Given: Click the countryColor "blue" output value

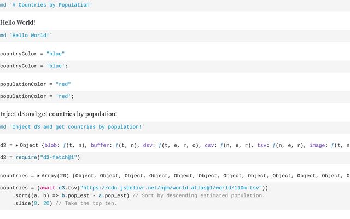Looking at the screenshot, I should (55, 54).
